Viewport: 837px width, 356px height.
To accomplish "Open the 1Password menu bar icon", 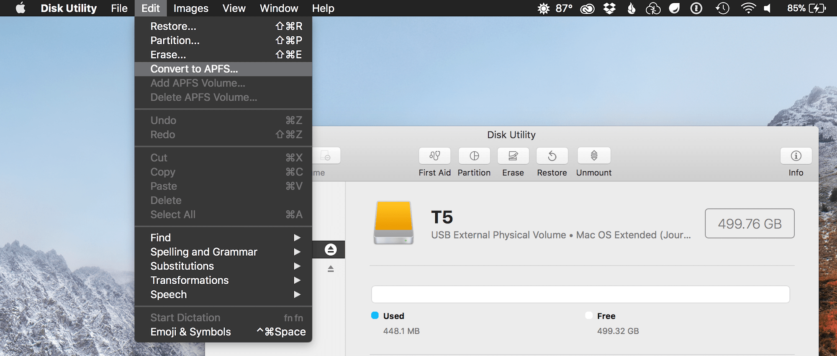I will (696, 8).
